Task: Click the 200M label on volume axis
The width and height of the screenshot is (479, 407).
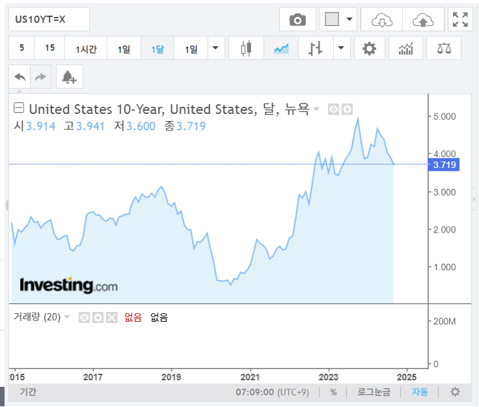Action: click(x=445, y=321)
